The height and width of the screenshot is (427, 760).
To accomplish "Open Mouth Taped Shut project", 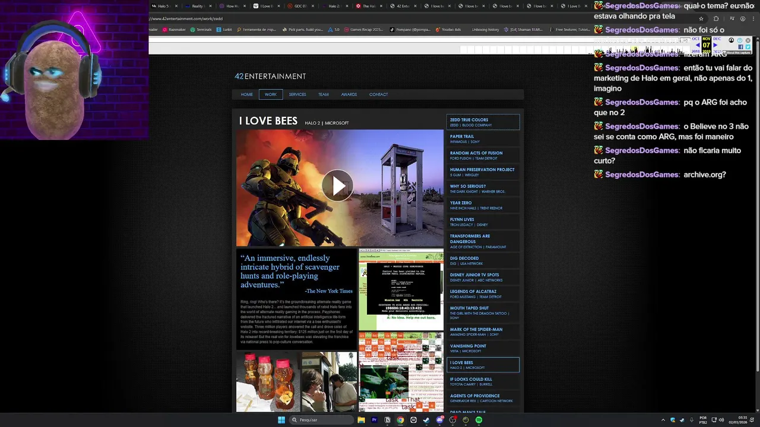I will 483,313.
